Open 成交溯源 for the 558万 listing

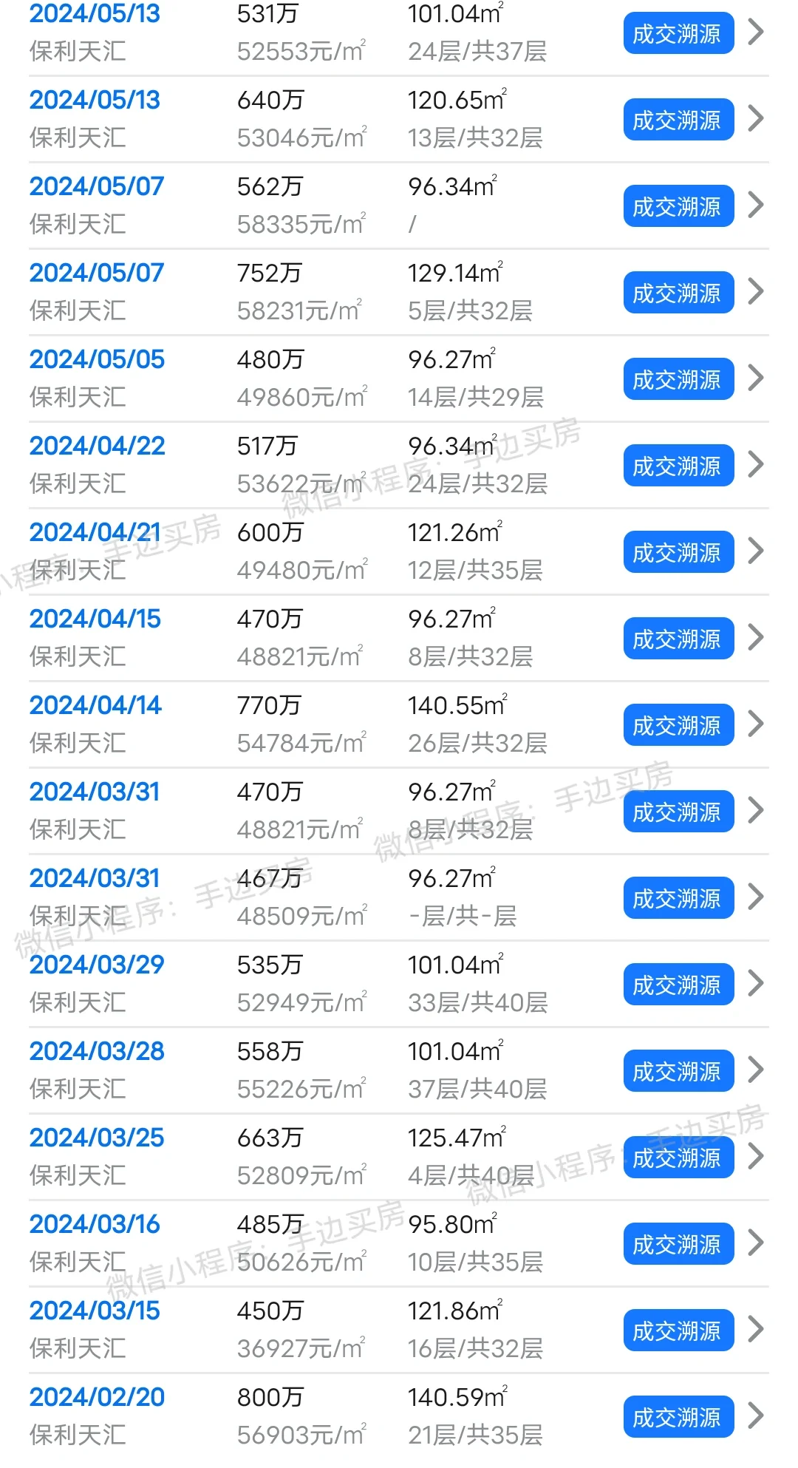point(678,1071)
